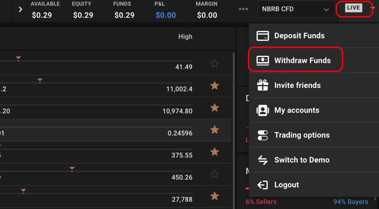This screenshot has height=209, width=379.
Task: Click the Deposit Funds card icon
Action: 262,36
